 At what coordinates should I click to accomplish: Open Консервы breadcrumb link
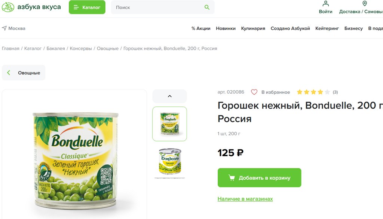point(81,48)
